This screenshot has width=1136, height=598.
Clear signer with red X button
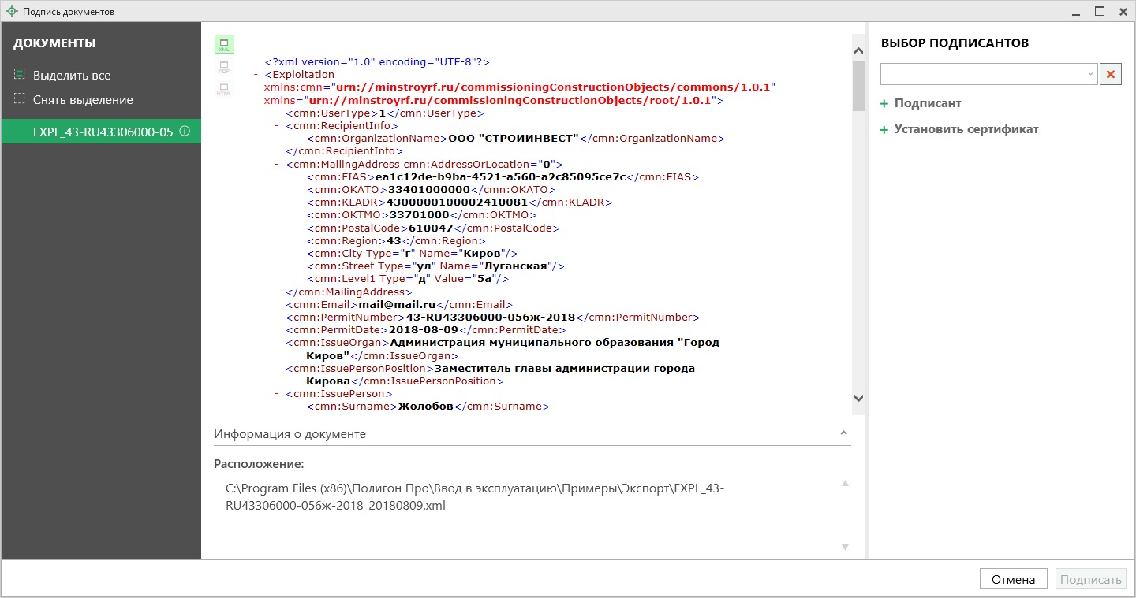pos(1111,74)
